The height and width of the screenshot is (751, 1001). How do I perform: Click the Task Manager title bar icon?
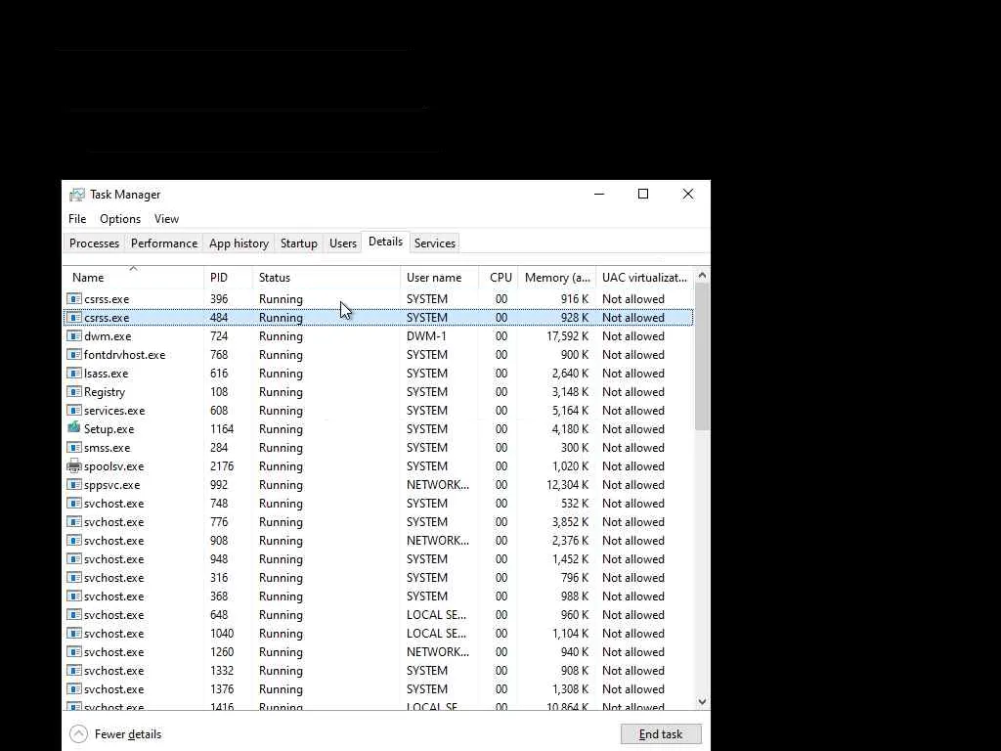[x=76, y=195]
